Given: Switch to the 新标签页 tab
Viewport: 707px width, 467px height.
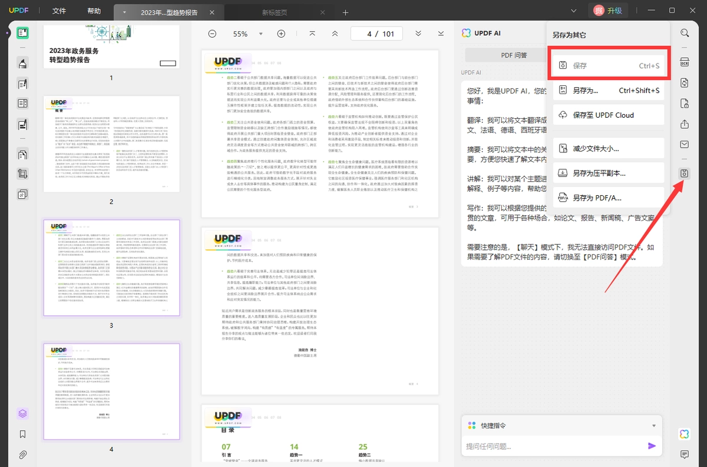Looking at the screenshot, I should [x=274, y=12].
